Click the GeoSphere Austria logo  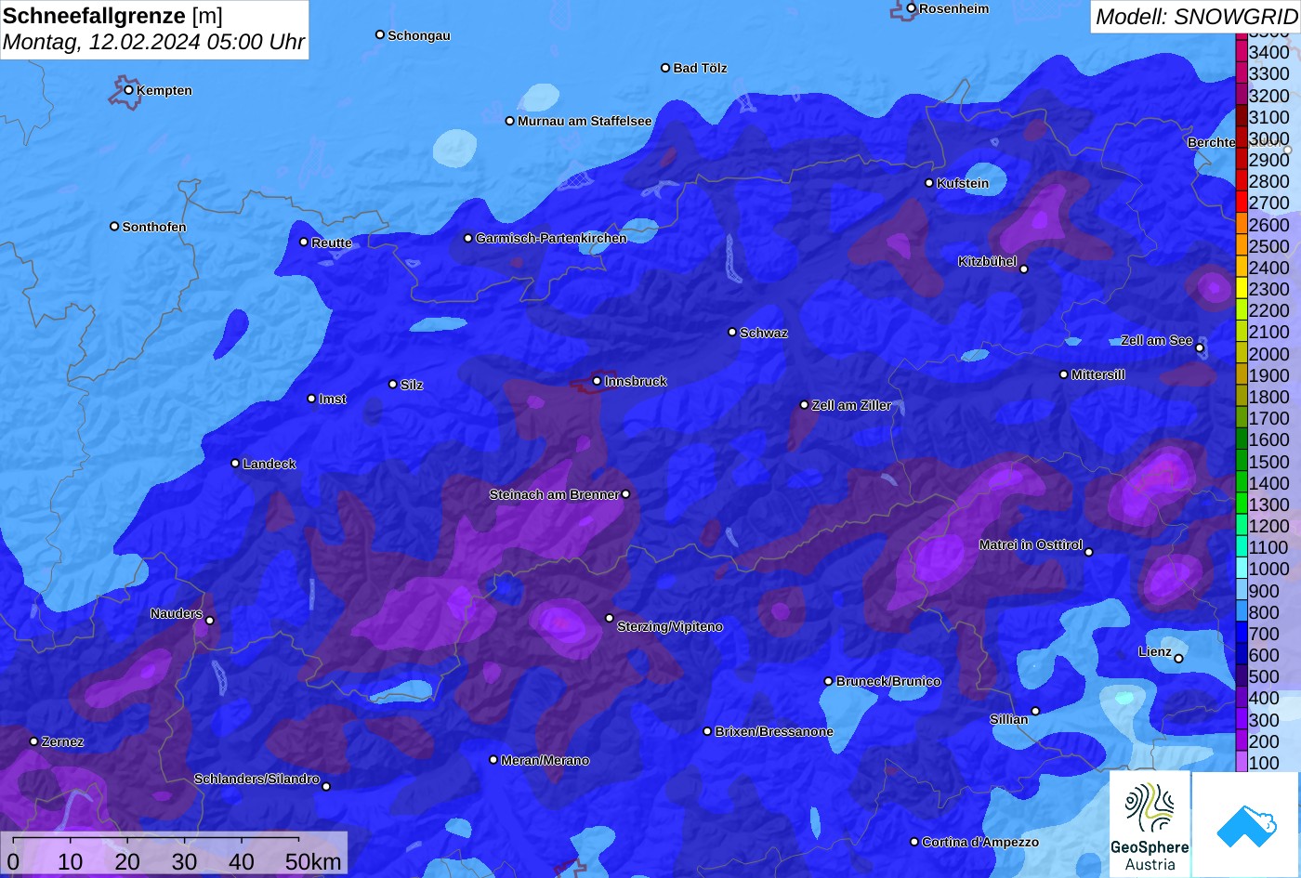1150,824
